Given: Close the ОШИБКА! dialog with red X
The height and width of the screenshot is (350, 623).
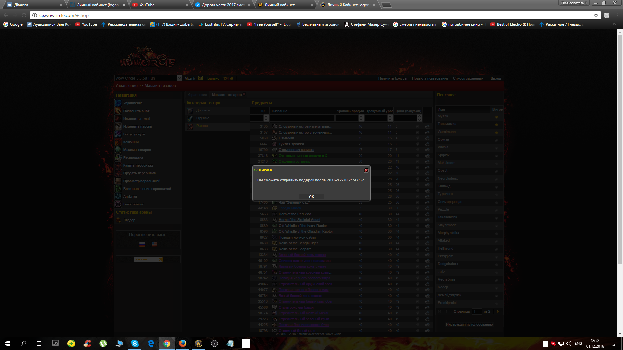Looking at the screenshot, I should (x=366, y=170).
